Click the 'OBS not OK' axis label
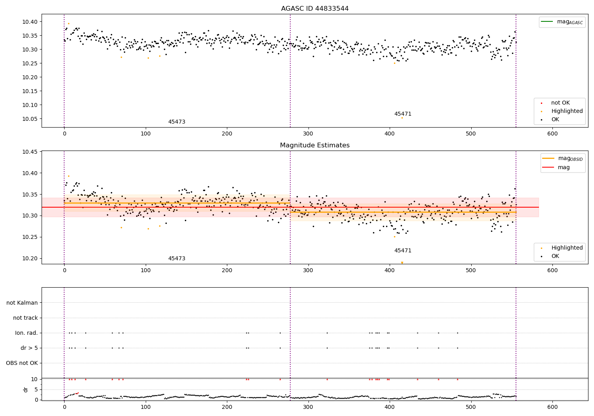594x416 pixels. [x=22, y=363]
